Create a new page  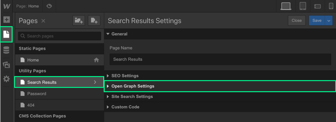[94, 21]
